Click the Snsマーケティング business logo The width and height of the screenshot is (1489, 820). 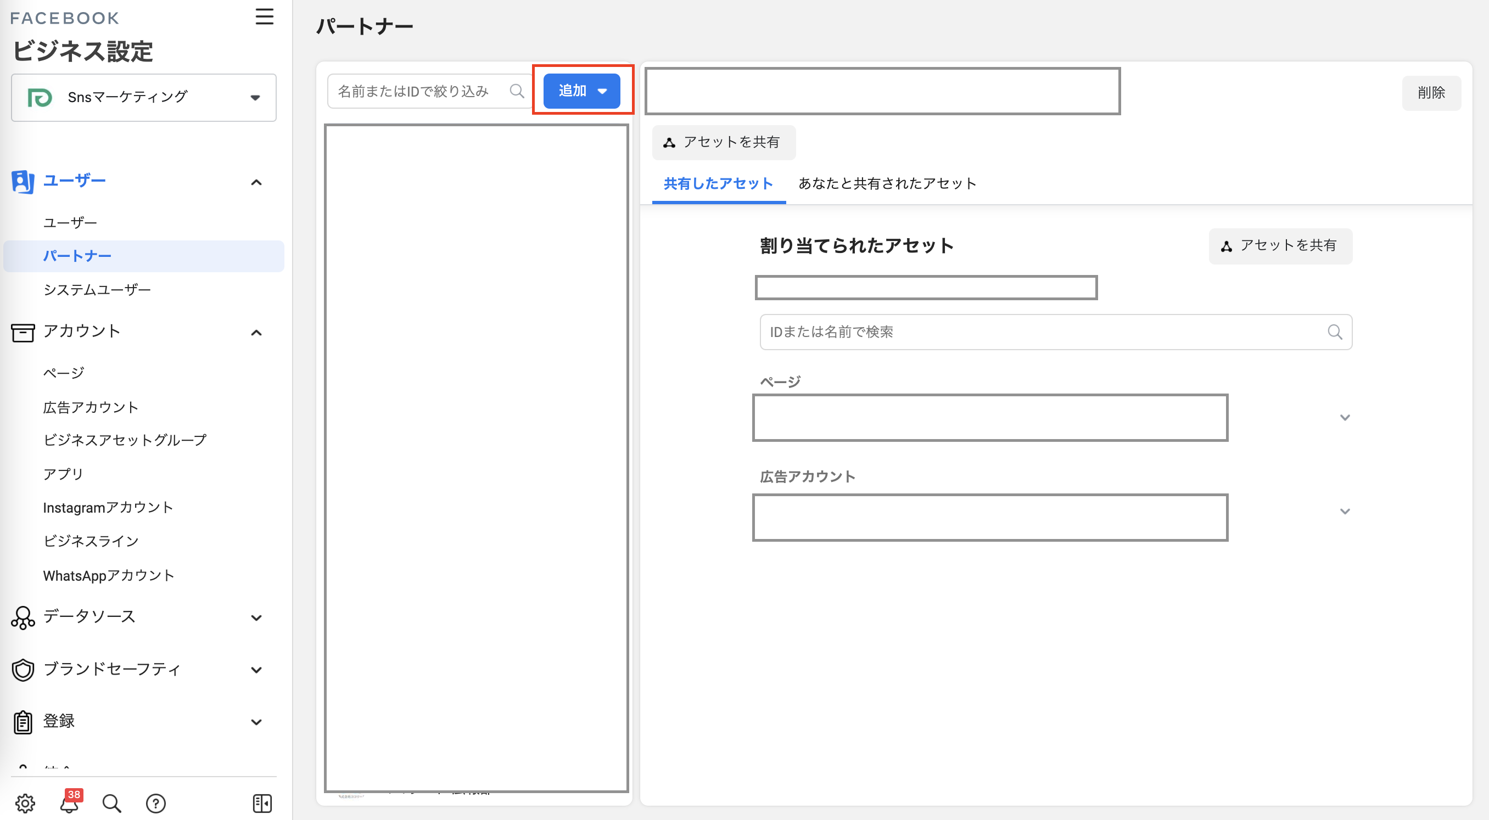pos(40,97)
